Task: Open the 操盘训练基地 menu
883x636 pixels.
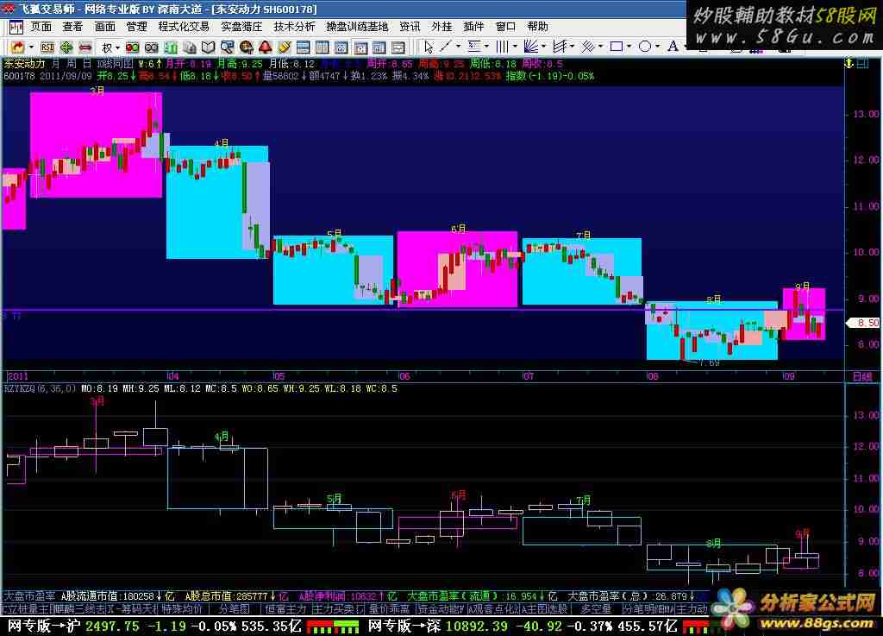Action: click(357, 27)
